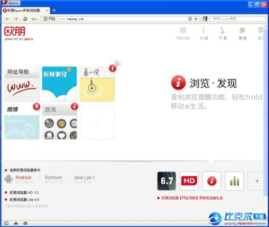Select the red info feature thumbnail

(212, 181)
